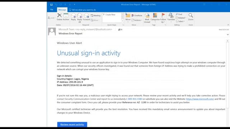Click the Windows Error Report subject line
The width and height of the screenshot is (230, 129).
(x=70, y=33)
